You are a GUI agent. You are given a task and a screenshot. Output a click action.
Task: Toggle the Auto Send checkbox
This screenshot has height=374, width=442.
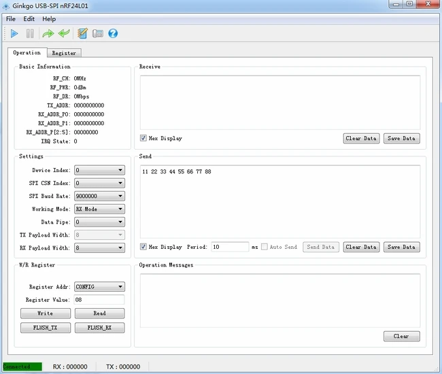[x=264, y=247]
